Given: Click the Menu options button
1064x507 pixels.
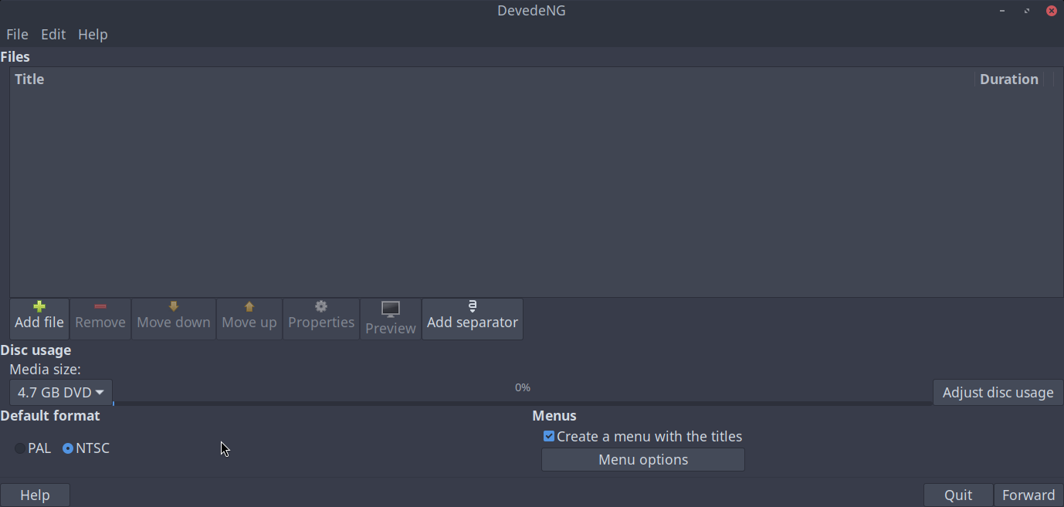Looking at the screenshot, I should 642,460.
